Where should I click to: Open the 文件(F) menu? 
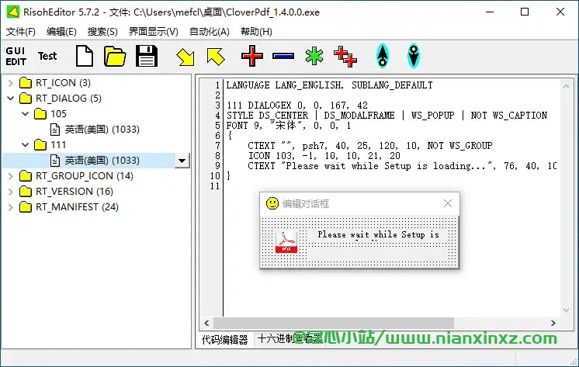(x=21, y=32)
